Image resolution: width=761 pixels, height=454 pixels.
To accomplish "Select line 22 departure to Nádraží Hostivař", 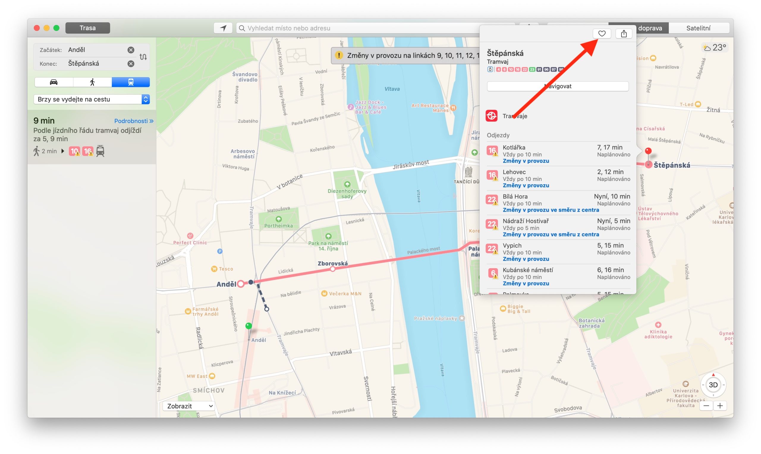I will 558,227.
